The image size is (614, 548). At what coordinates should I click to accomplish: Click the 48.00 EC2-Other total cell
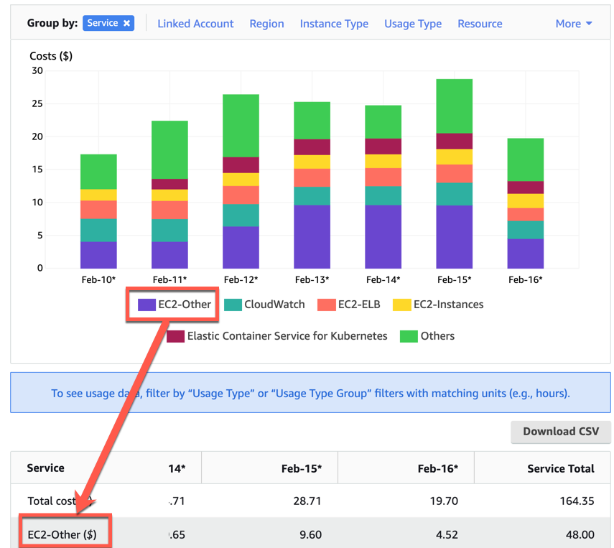click(580, 534)
